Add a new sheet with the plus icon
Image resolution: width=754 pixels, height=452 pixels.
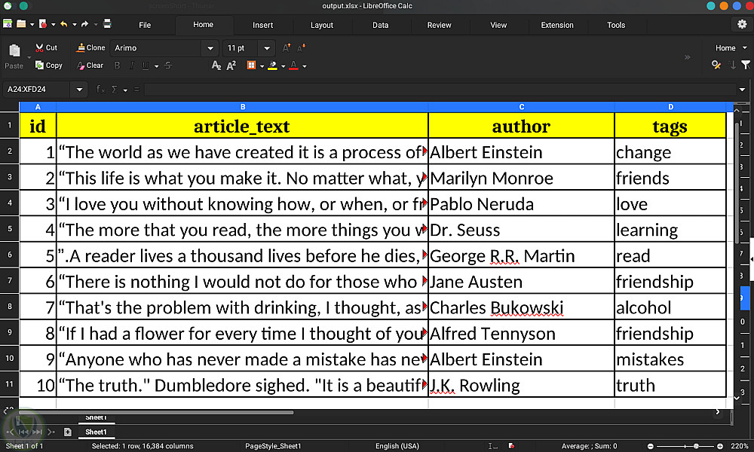[x=68, y=432]
